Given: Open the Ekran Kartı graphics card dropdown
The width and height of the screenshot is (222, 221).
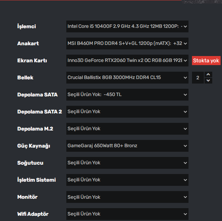Looking at the screenshot, I should 127,61.
